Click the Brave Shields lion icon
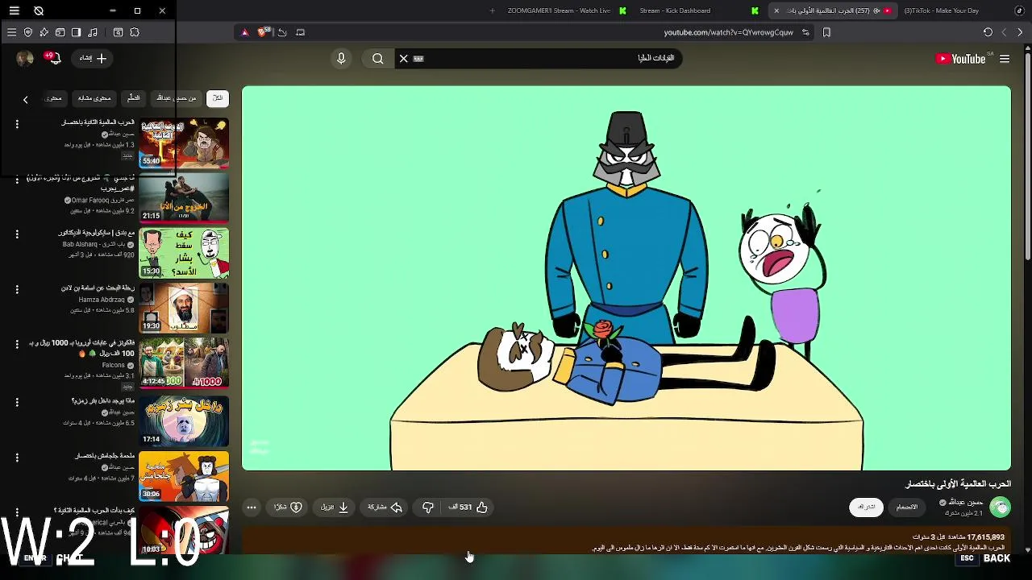The width and height of the screenshot is (1032, 580). coord(262,32)
